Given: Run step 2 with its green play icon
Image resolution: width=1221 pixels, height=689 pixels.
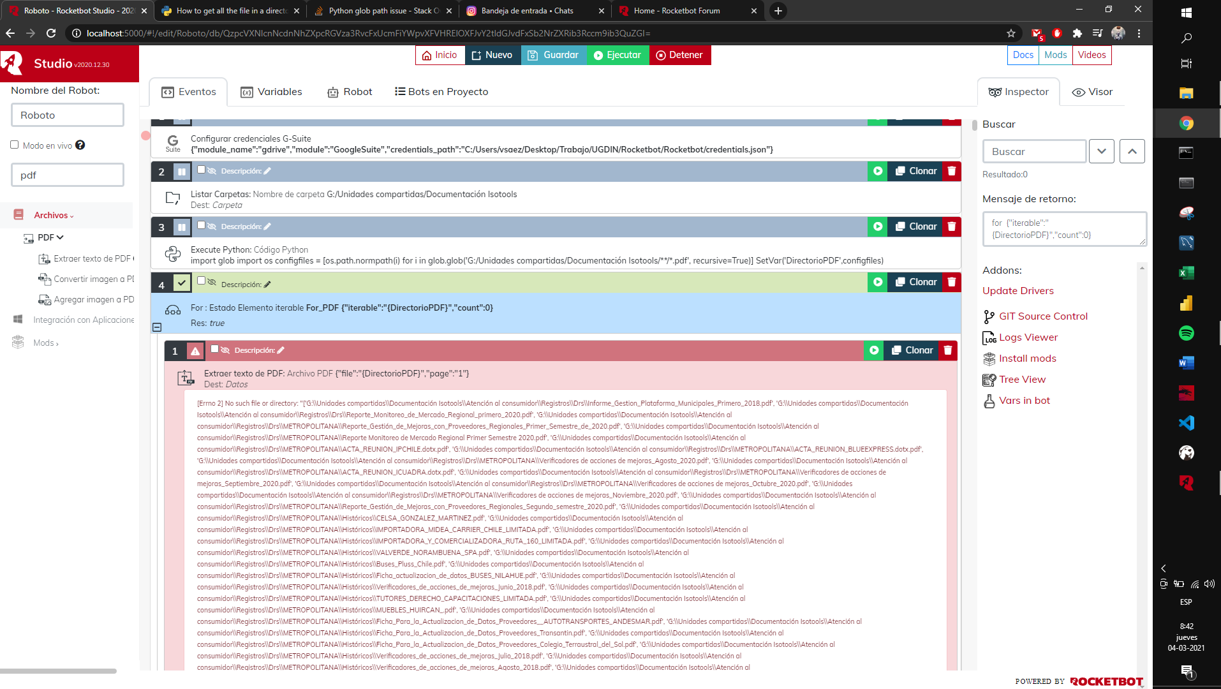Looking at the screenshot, I should [x=878, y=171].
